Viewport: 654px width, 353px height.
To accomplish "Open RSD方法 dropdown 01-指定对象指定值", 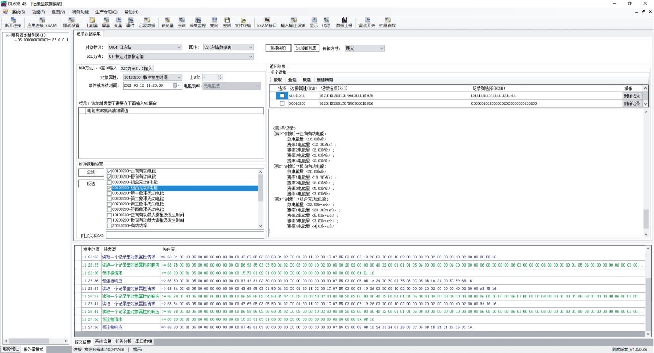I will click(x=181, y=57).
